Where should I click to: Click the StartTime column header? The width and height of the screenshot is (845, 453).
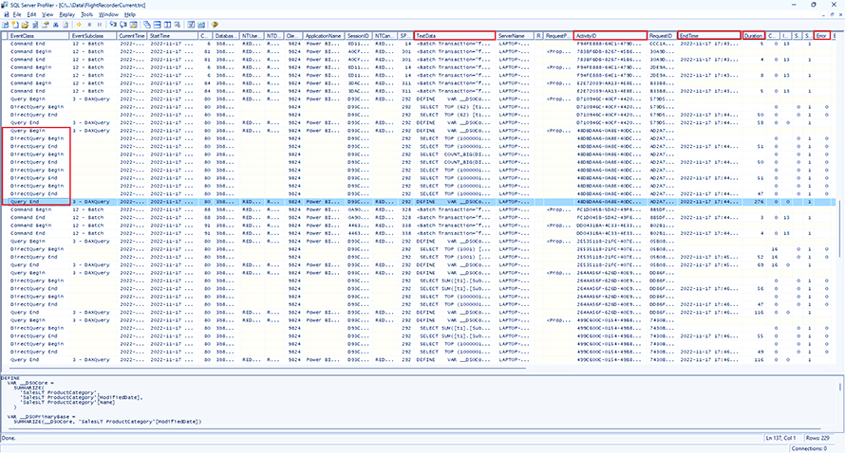tap(173, 35)
